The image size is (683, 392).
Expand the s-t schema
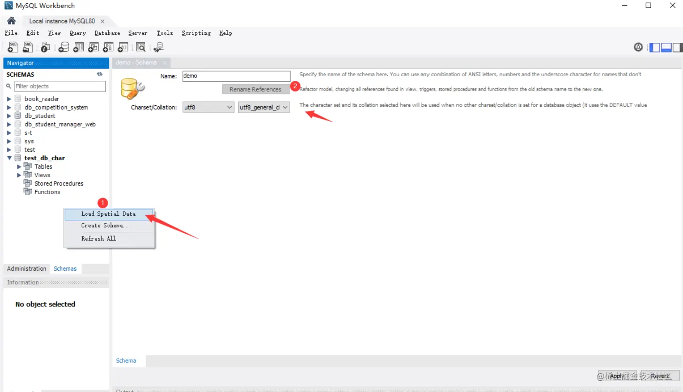point(9,133)
